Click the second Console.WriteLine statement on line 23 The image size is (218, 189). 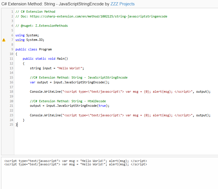(x=120, y=115)
